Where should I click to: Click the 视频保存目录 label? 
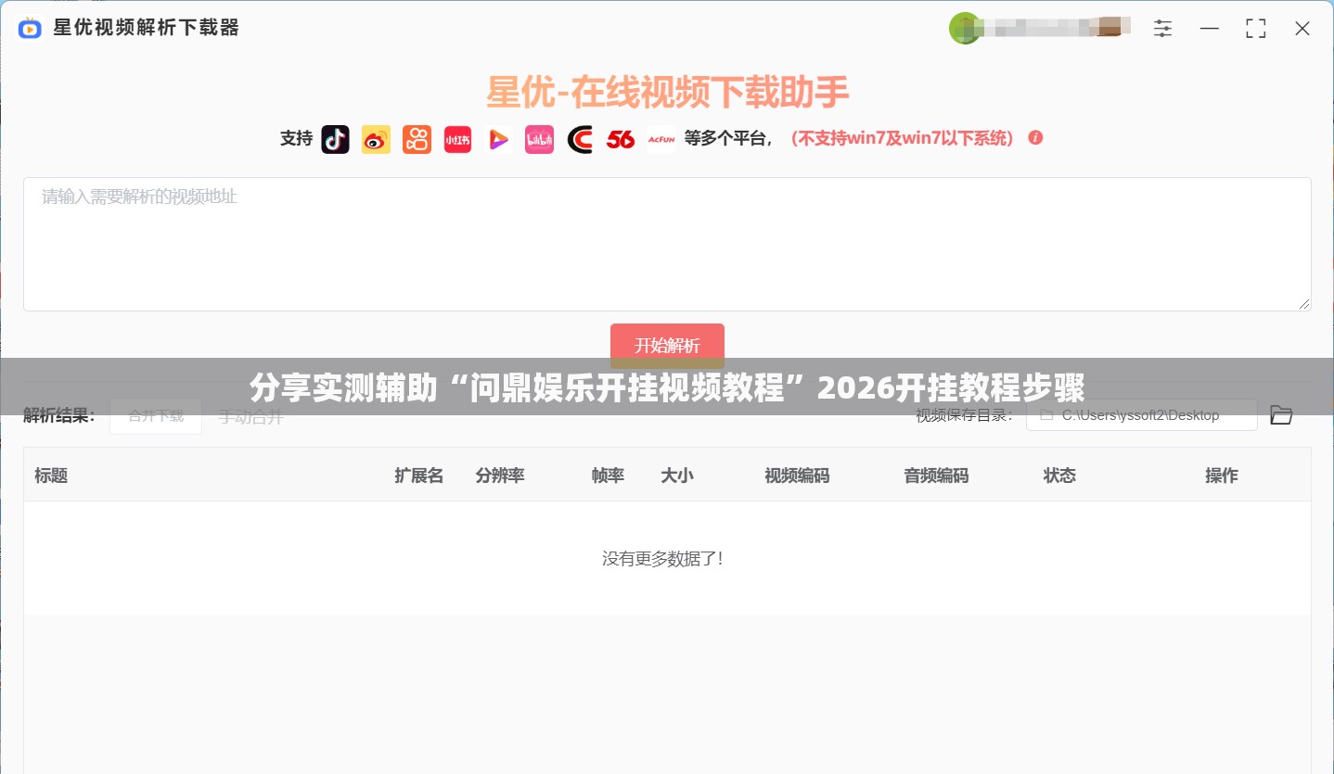coord(965,415)
